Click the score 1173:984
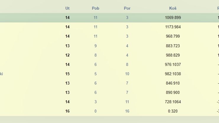 (173, 27)
